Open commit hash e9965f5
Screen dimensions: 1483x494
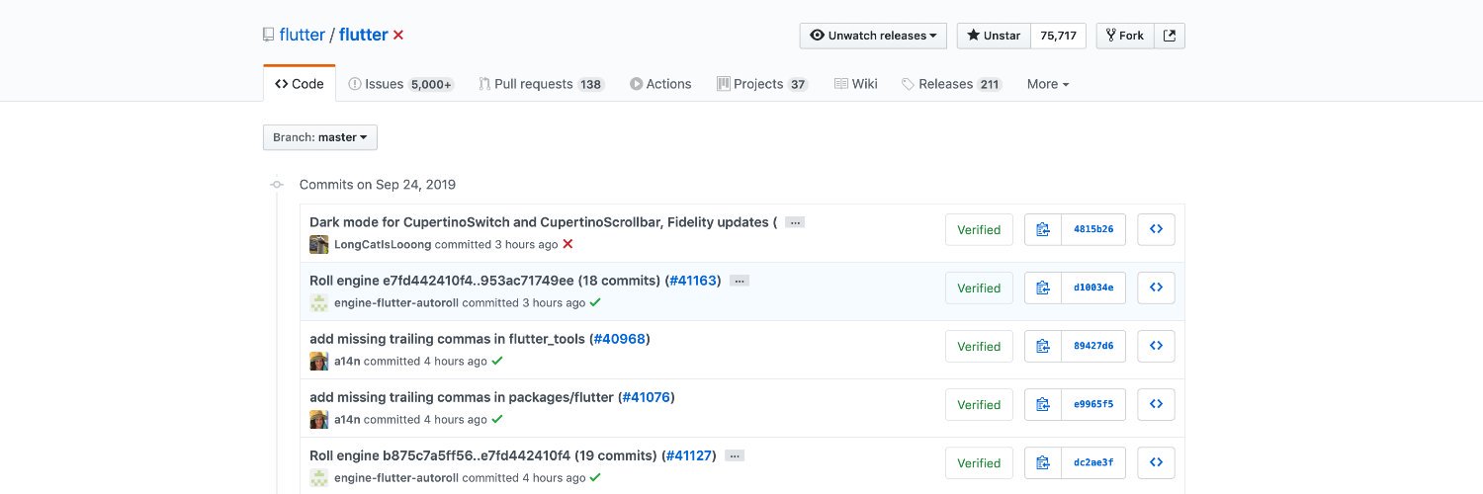pos(1093,404)
